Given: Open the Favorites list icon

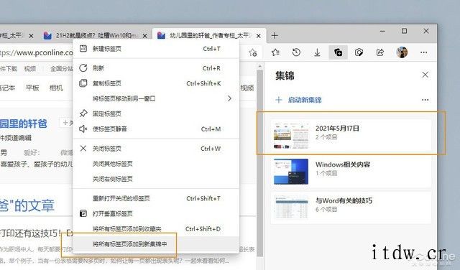Looking at the screenshot, I should pyautogui.click(x=275, y=52).
